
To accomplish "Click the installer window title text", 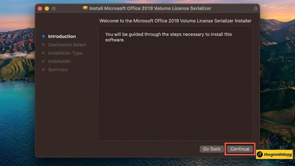I will pyautogui.click(x=150, y=8).
